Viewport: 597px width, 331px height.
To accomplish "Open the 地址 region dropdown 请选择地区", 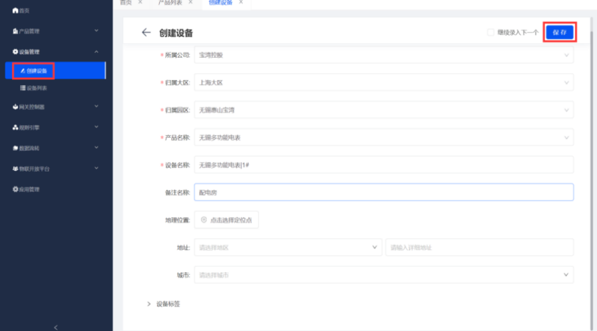I will tap(288, 248).
